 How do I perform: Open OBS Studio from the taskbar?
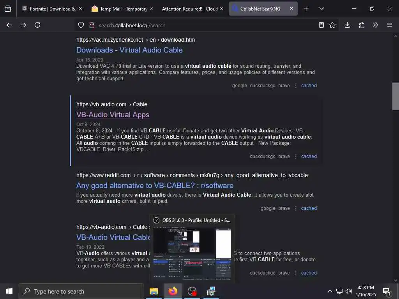[x=192, y=291]
